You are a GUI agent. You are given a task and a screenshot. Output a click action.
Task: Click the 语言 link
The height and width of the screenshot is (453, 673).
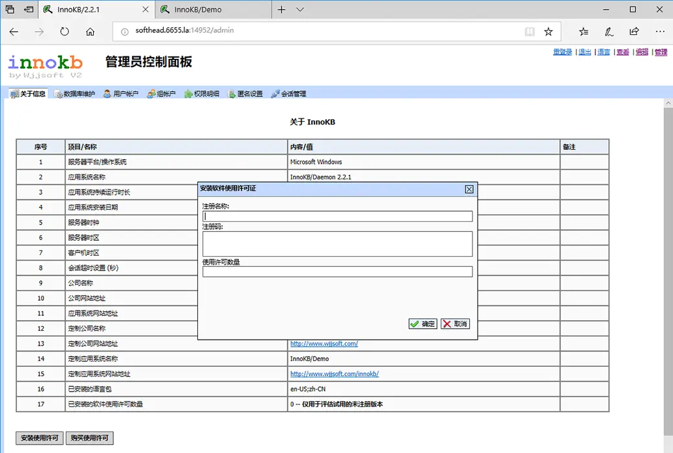pyautogui.click(x=604, y=52)
